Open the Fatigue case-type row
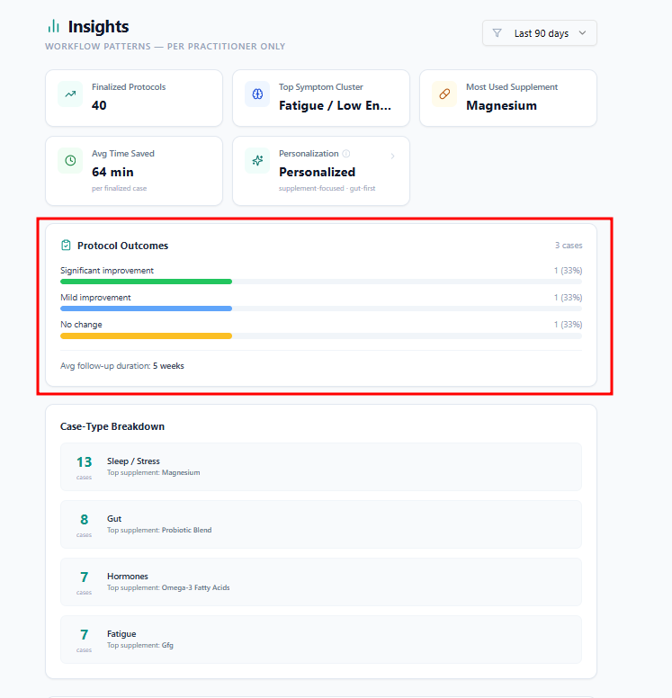The height and width of the screenshot is (698, 672). (x=320, y=639)
